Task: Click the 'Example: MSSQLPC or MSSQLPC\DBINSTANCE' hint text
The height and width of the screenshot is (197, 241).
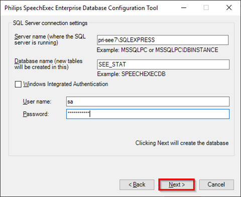Action: tap(158, 50)
